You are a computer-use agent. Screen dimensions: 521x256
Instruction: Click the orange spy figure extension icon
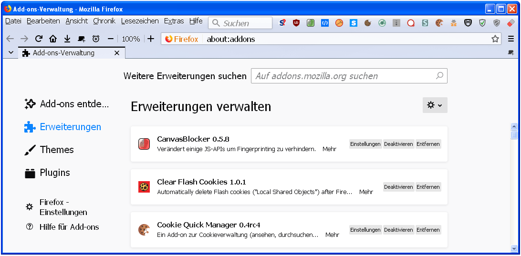point(454,23)
